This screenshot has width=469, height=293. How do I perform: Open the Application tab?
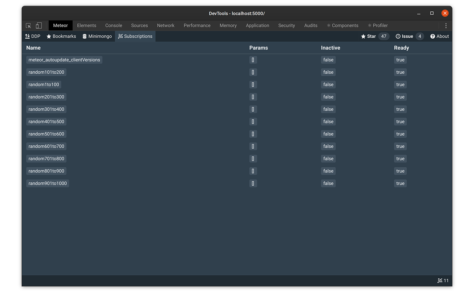click(258, 26)
